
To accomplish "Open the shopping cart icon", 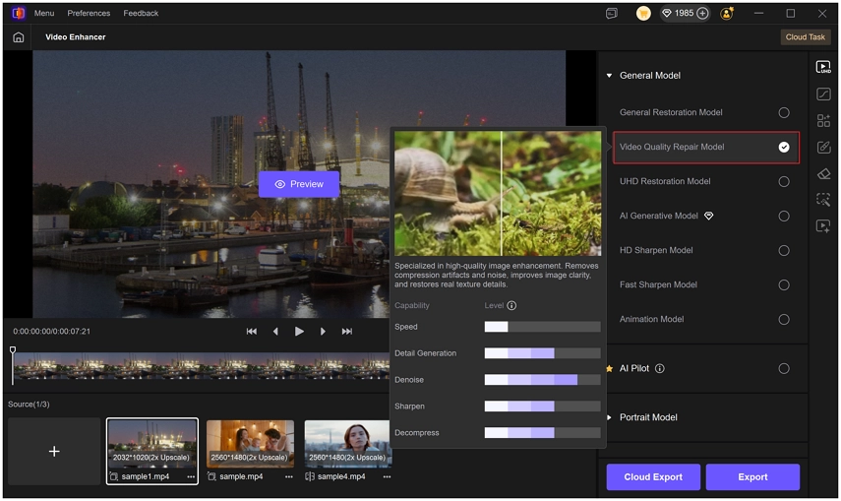I will click(643, 14).
